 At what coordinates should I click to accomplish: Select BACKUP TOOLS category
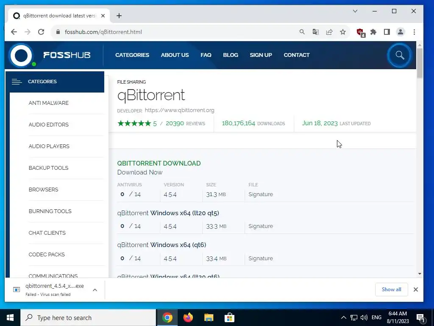tap(48, 168)
